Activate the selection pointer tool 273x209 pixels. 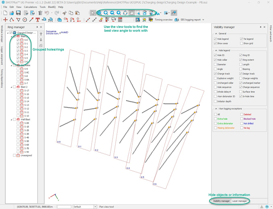tap(93, 13)
